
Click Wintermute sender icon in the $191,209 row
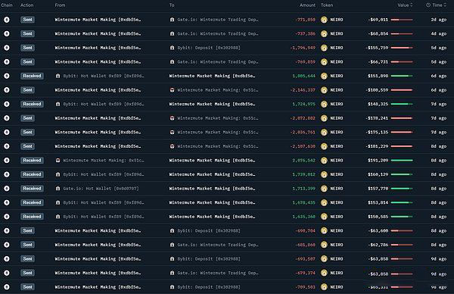coord(58,161)
